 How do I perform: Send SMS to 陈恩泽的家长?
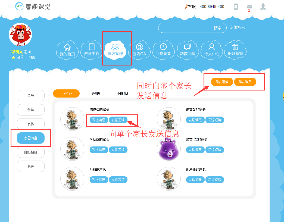point(118,120)
